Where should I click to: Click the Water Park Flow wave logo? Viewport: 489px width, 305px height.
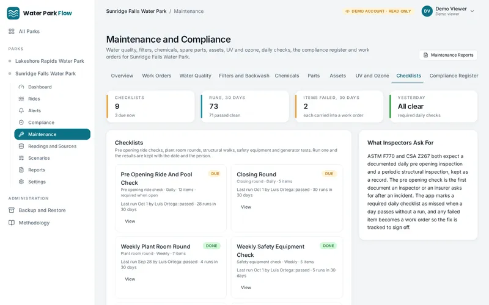13,13
